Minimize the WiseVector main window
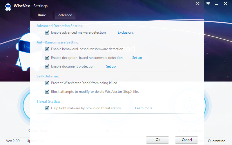The image size is (232, 145). [217, 4]
